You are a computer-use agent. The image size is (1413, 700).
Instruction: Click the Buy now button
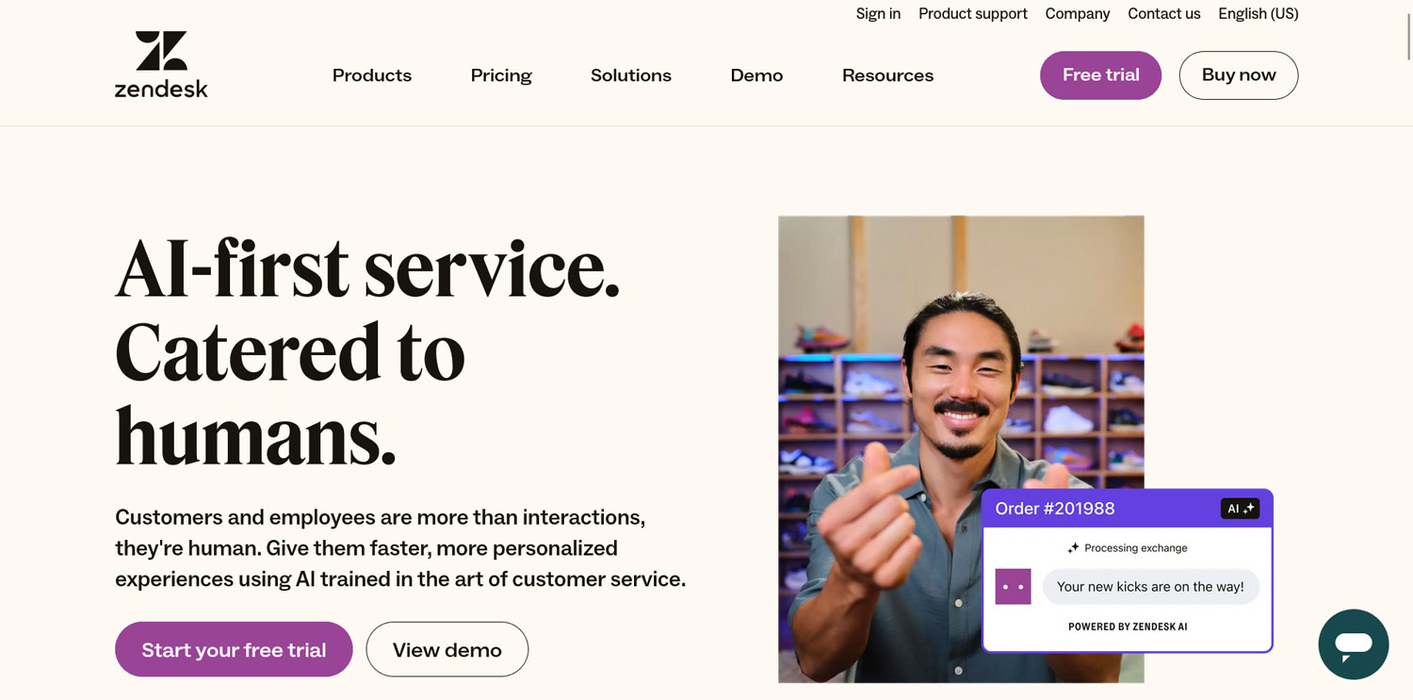[x=1239, y=75]
